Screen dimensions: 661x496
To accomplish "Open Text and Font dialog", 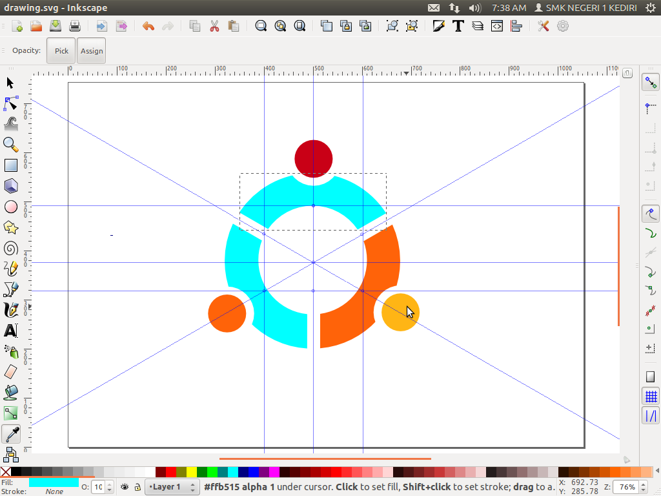I will coord(458,26).
